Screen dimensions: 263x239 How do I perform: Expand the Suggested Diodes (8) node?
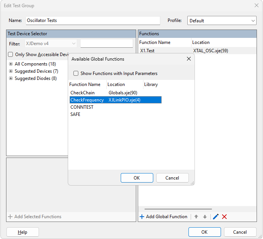click(x=11, y=78)
